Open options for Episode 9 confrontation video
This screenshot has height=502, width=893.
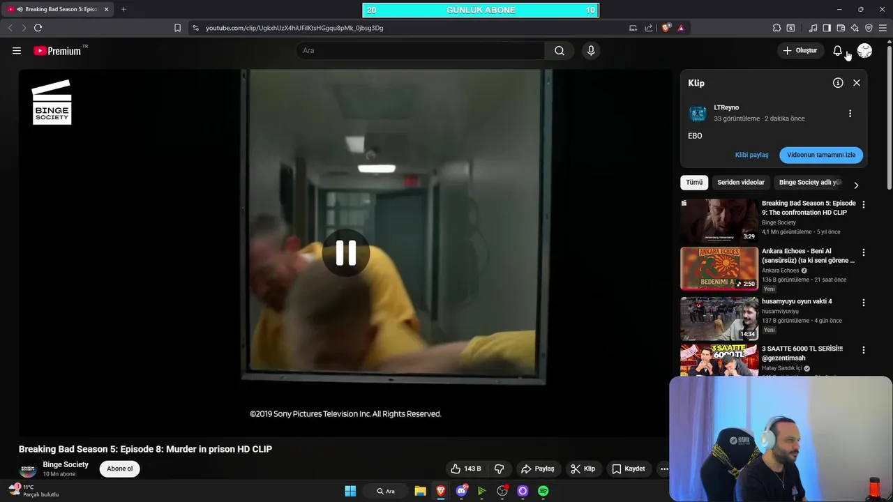pos(864,204)
